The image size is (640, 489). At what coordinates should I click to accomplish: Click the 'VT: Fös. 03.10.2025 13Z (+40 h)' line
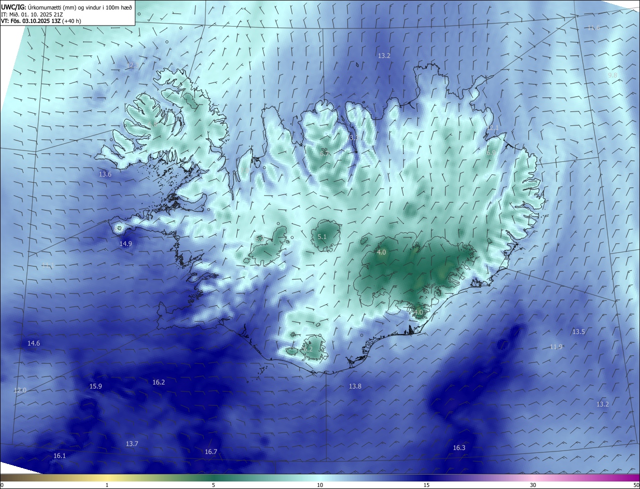pos(41,21)
